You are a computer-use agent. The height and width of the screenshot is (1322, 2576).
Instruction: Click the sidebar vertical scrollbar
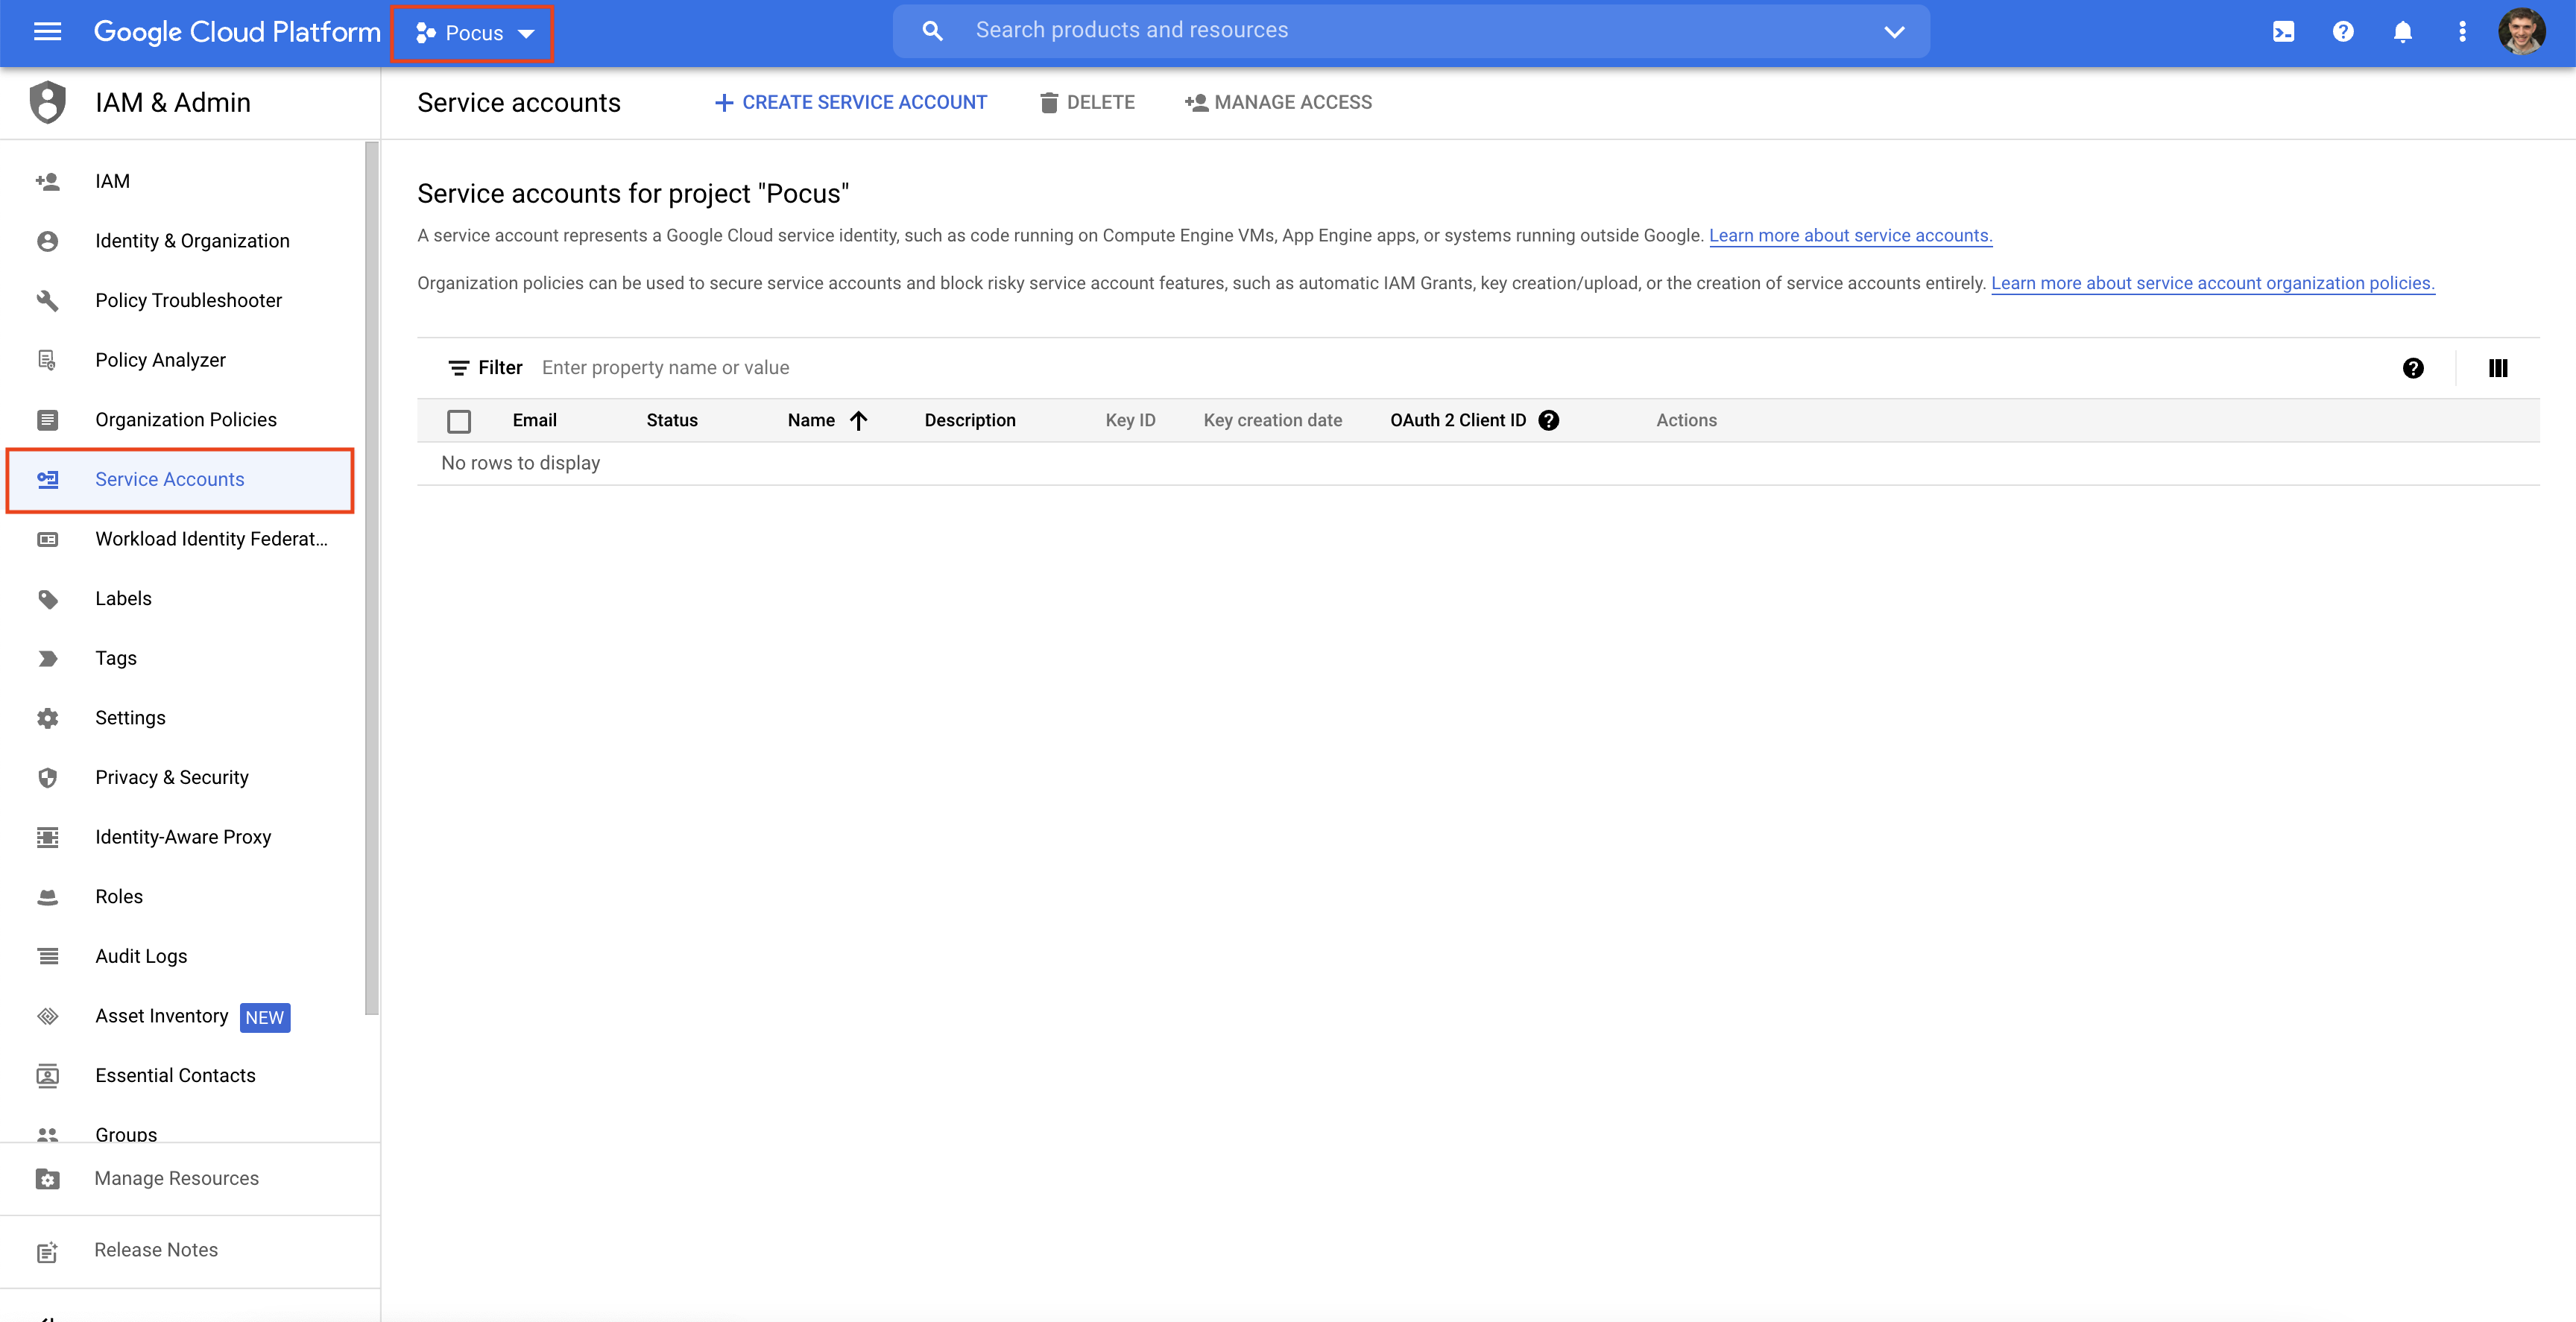pyautogui.click(x=372, y=578)
